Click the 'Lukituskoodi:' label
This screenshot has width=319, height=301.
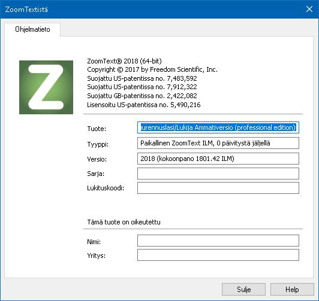(x=106, y=188)
